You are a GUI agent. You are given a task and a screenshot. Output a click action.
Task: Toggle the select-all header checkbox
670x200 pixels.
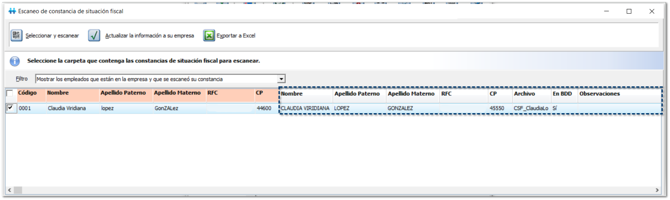click(x=10, y=93)
